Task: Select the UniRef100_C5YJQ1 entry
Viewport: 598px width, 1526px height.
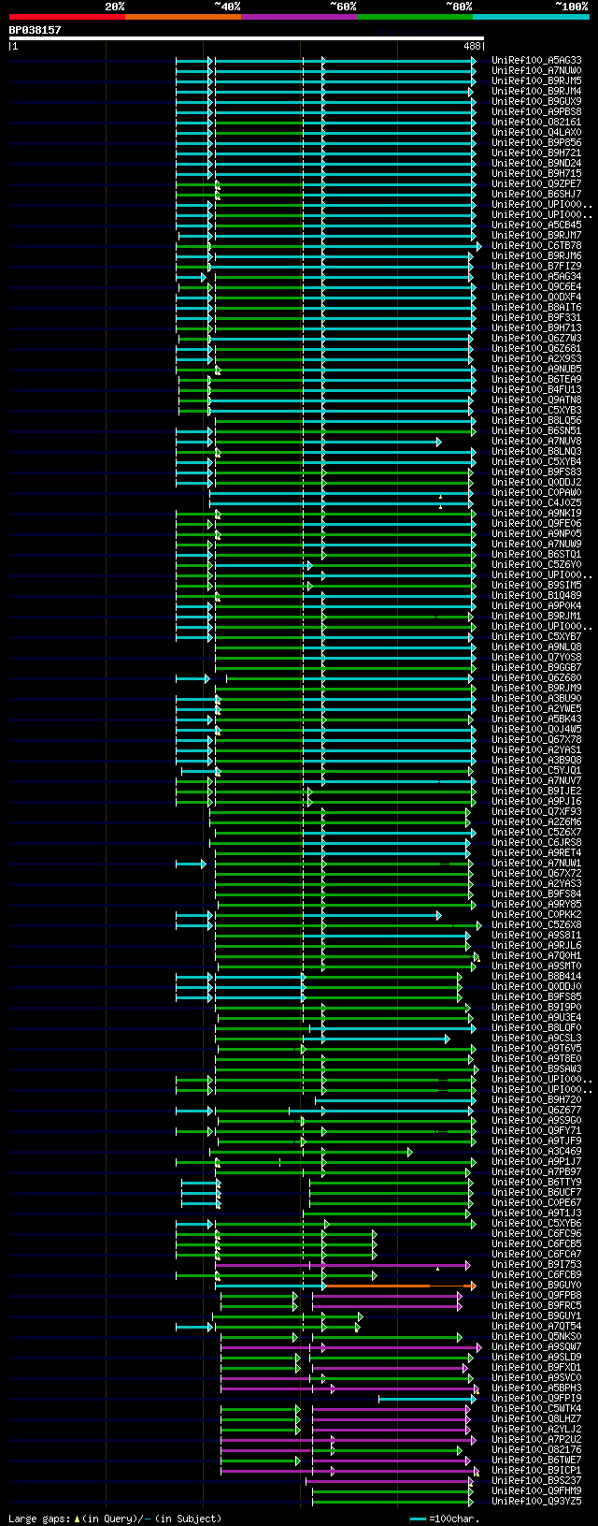Action: 536,770
